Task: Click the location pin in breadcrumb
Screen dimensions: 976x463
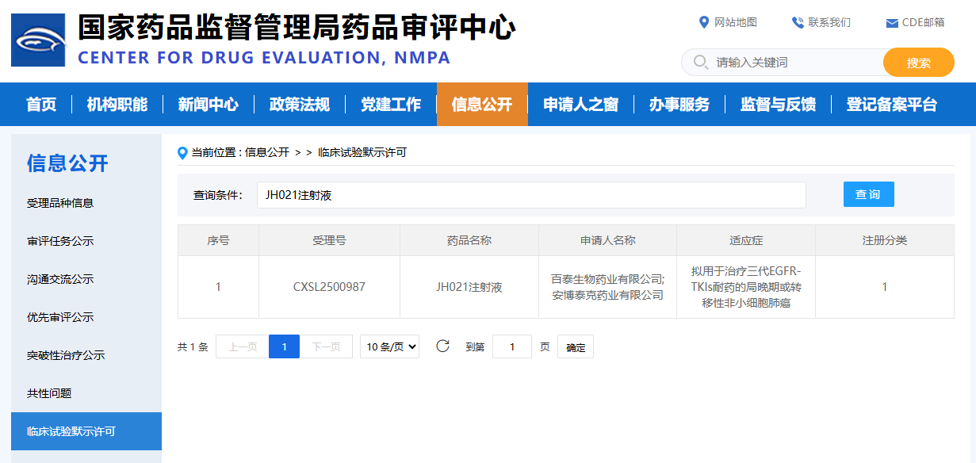Action: click(183, 153)
